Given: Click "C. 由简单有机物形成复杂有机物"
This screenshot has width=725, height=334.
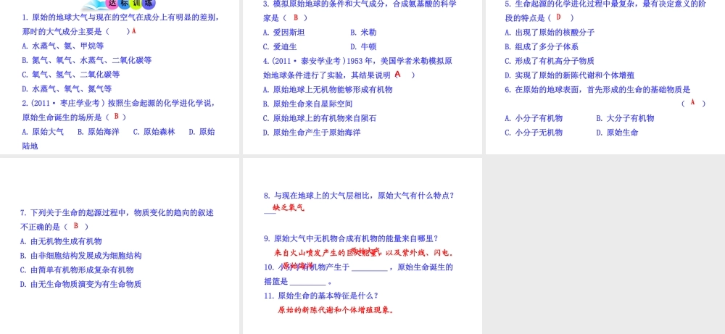Looking at the screenshot, I should click(x=77, y=270).
